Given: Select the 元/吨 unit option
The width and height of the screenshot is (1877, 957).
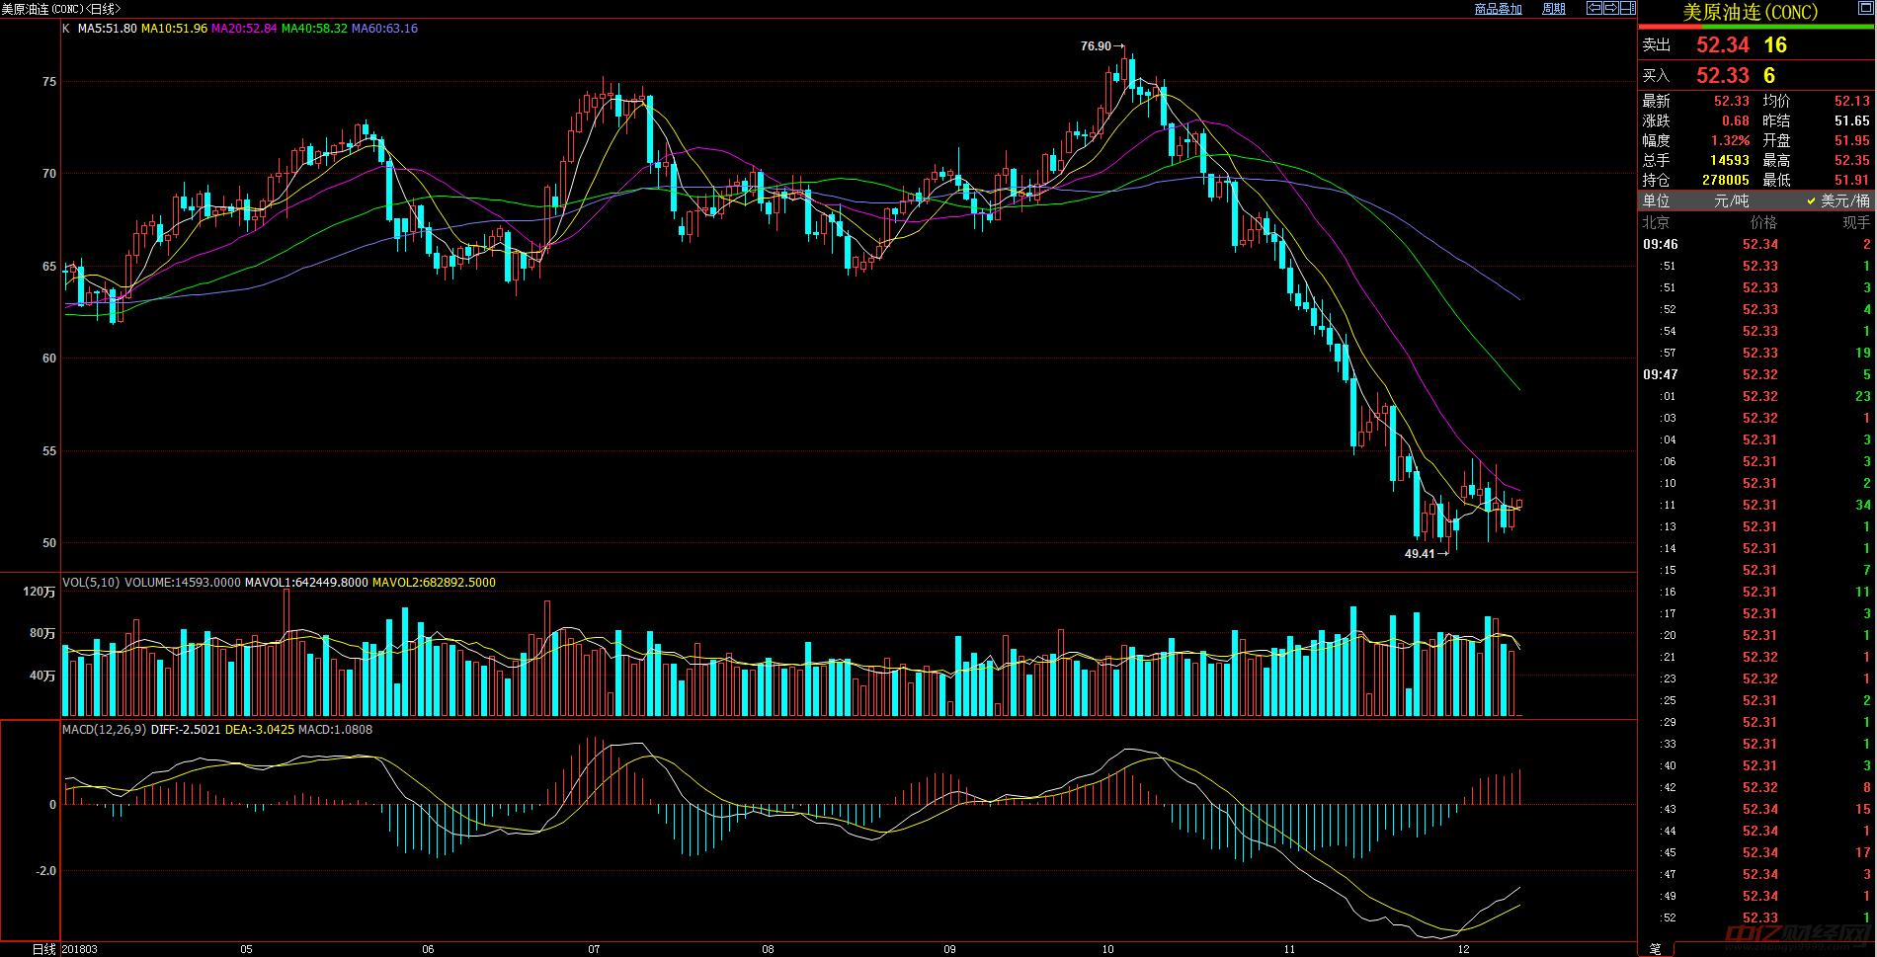Looking at the screenshot, I should (1732, 200).
